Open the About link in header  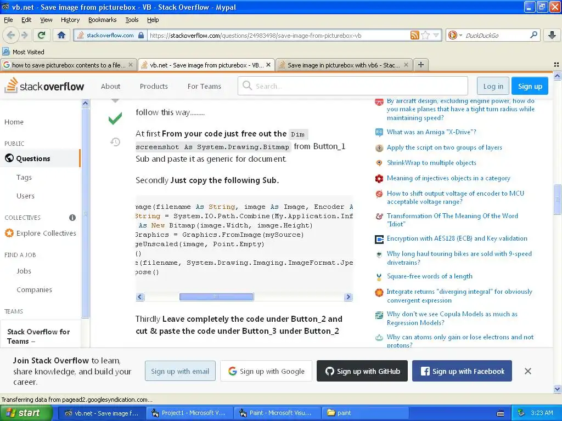coord(110,86)
